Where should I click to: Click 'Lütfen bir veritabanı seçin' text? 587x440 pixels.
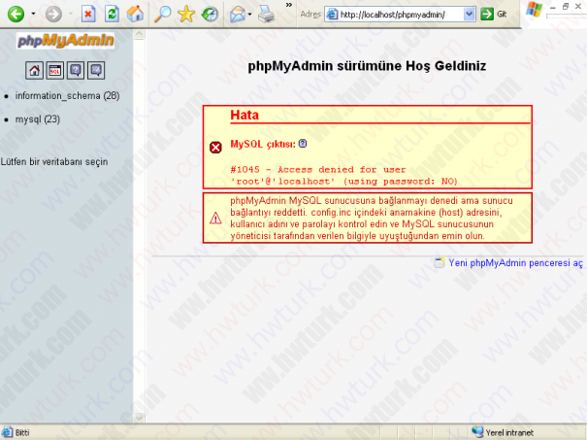click(x=54, y=161)
